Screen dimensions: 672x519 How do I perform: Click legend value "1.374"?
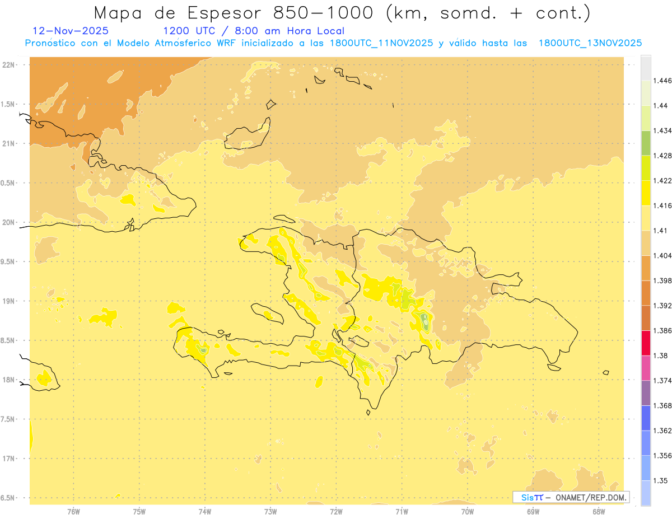[x=663, y=381]
